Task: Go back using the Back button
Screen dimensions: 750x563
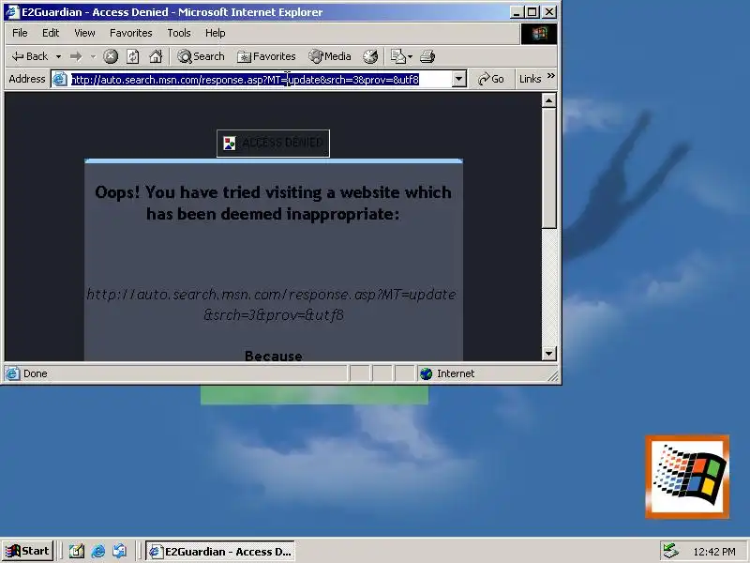Action: (30, 56)
